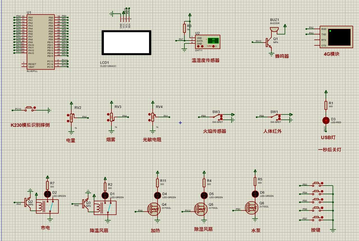The image size is (359, 241).
Task: Click the green LED D2
Action: click(x=47, y=194)
